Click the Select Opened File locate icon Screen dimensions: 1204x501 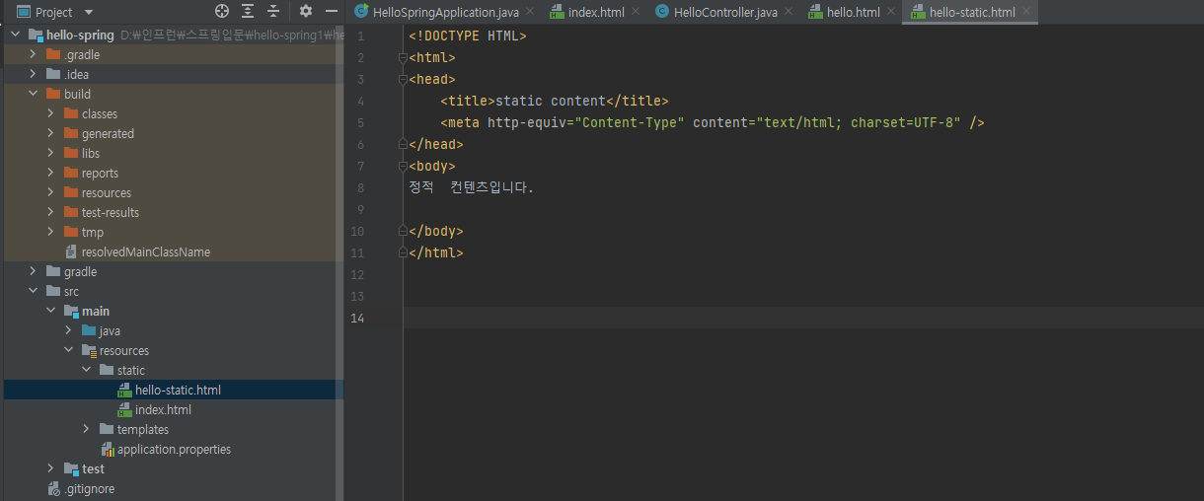222,12
